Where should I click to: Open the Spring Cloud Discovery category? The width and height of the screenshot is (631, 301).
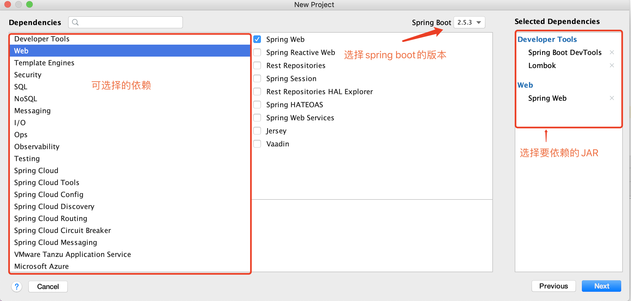(x=130, y=206)
